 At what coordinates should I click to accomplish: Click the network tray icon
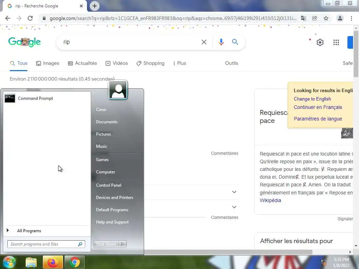coord(324,262)
